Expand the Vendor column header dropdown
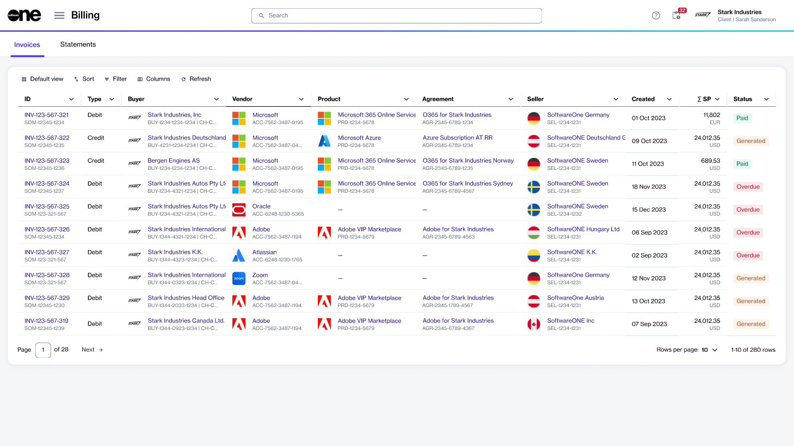794x446 pixels. tap(301, 99)
